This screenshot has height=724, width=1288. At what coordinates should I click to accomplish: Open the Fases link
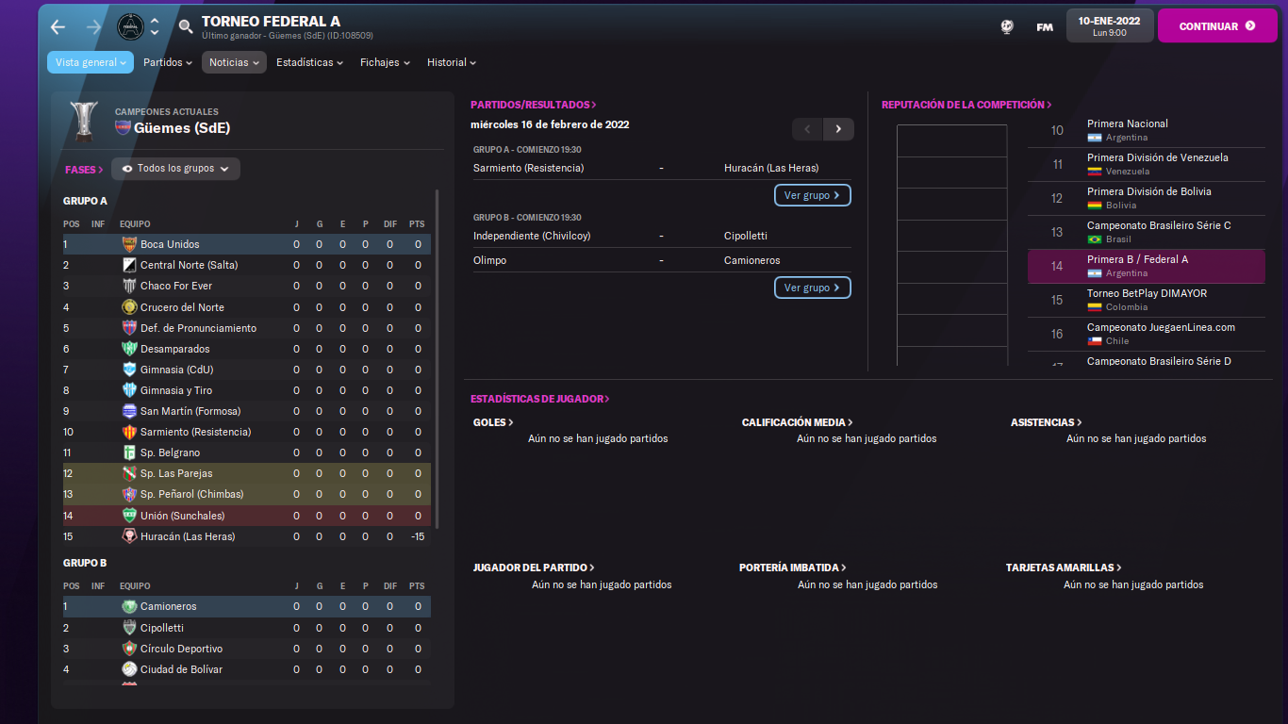(x=84, y=170)
